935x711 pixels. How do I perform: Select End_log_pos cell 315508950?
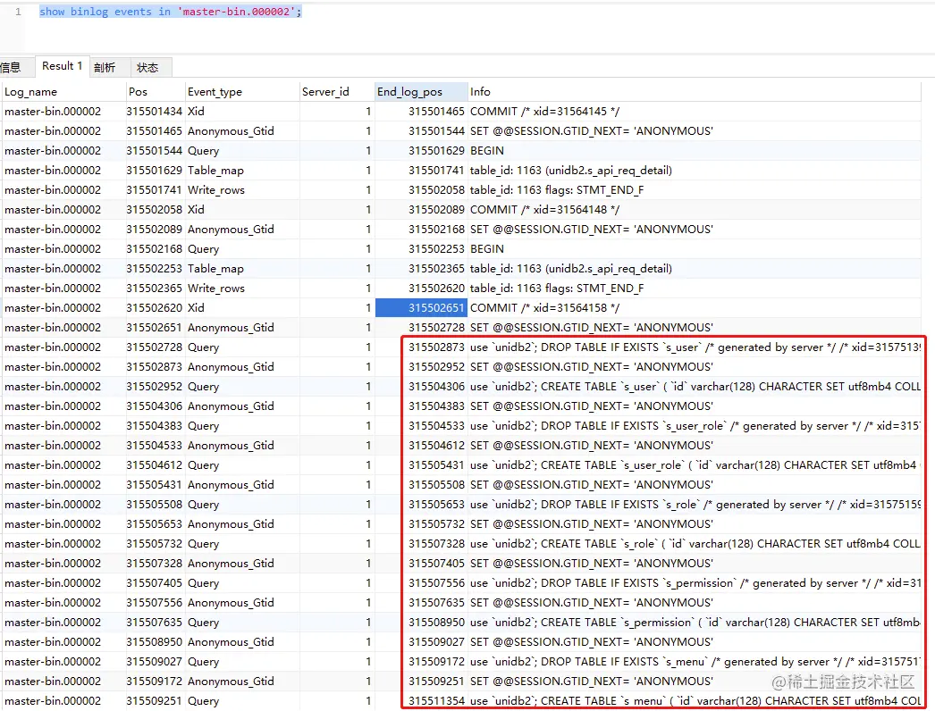(421, 623)
